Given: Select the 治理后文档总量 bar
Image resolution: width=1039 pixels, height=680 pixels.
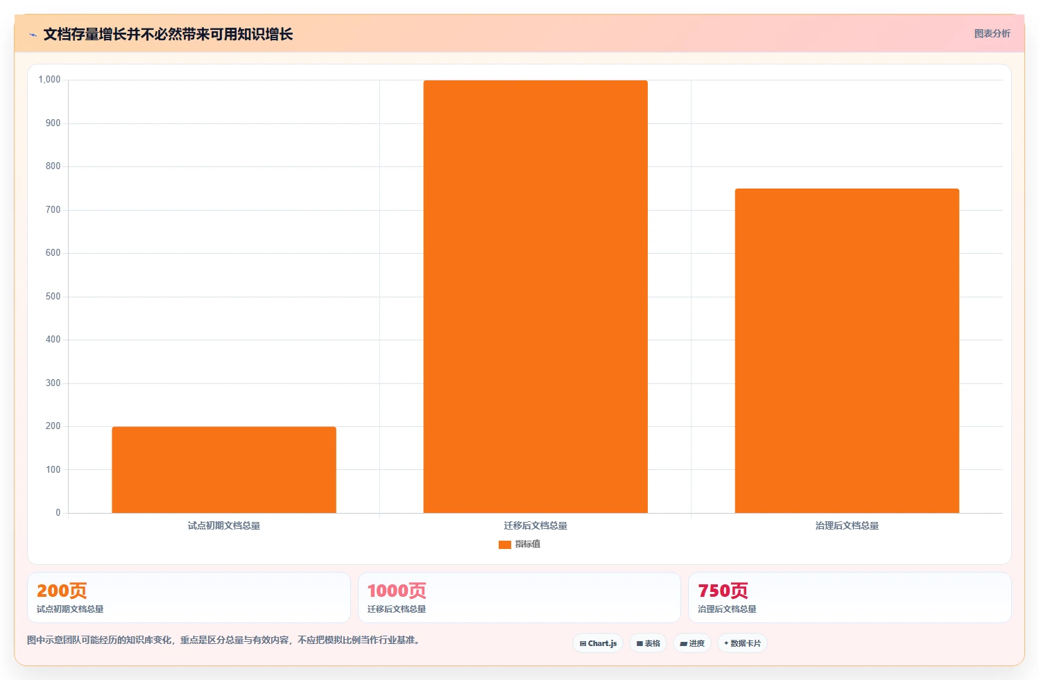Looking at the screenshot, I should [847, 351].
